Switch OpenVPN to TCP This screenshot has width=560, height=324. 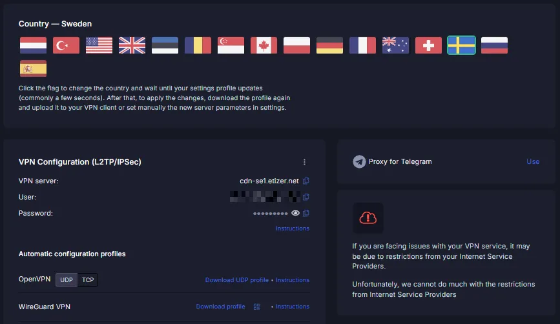coord(88,279)
